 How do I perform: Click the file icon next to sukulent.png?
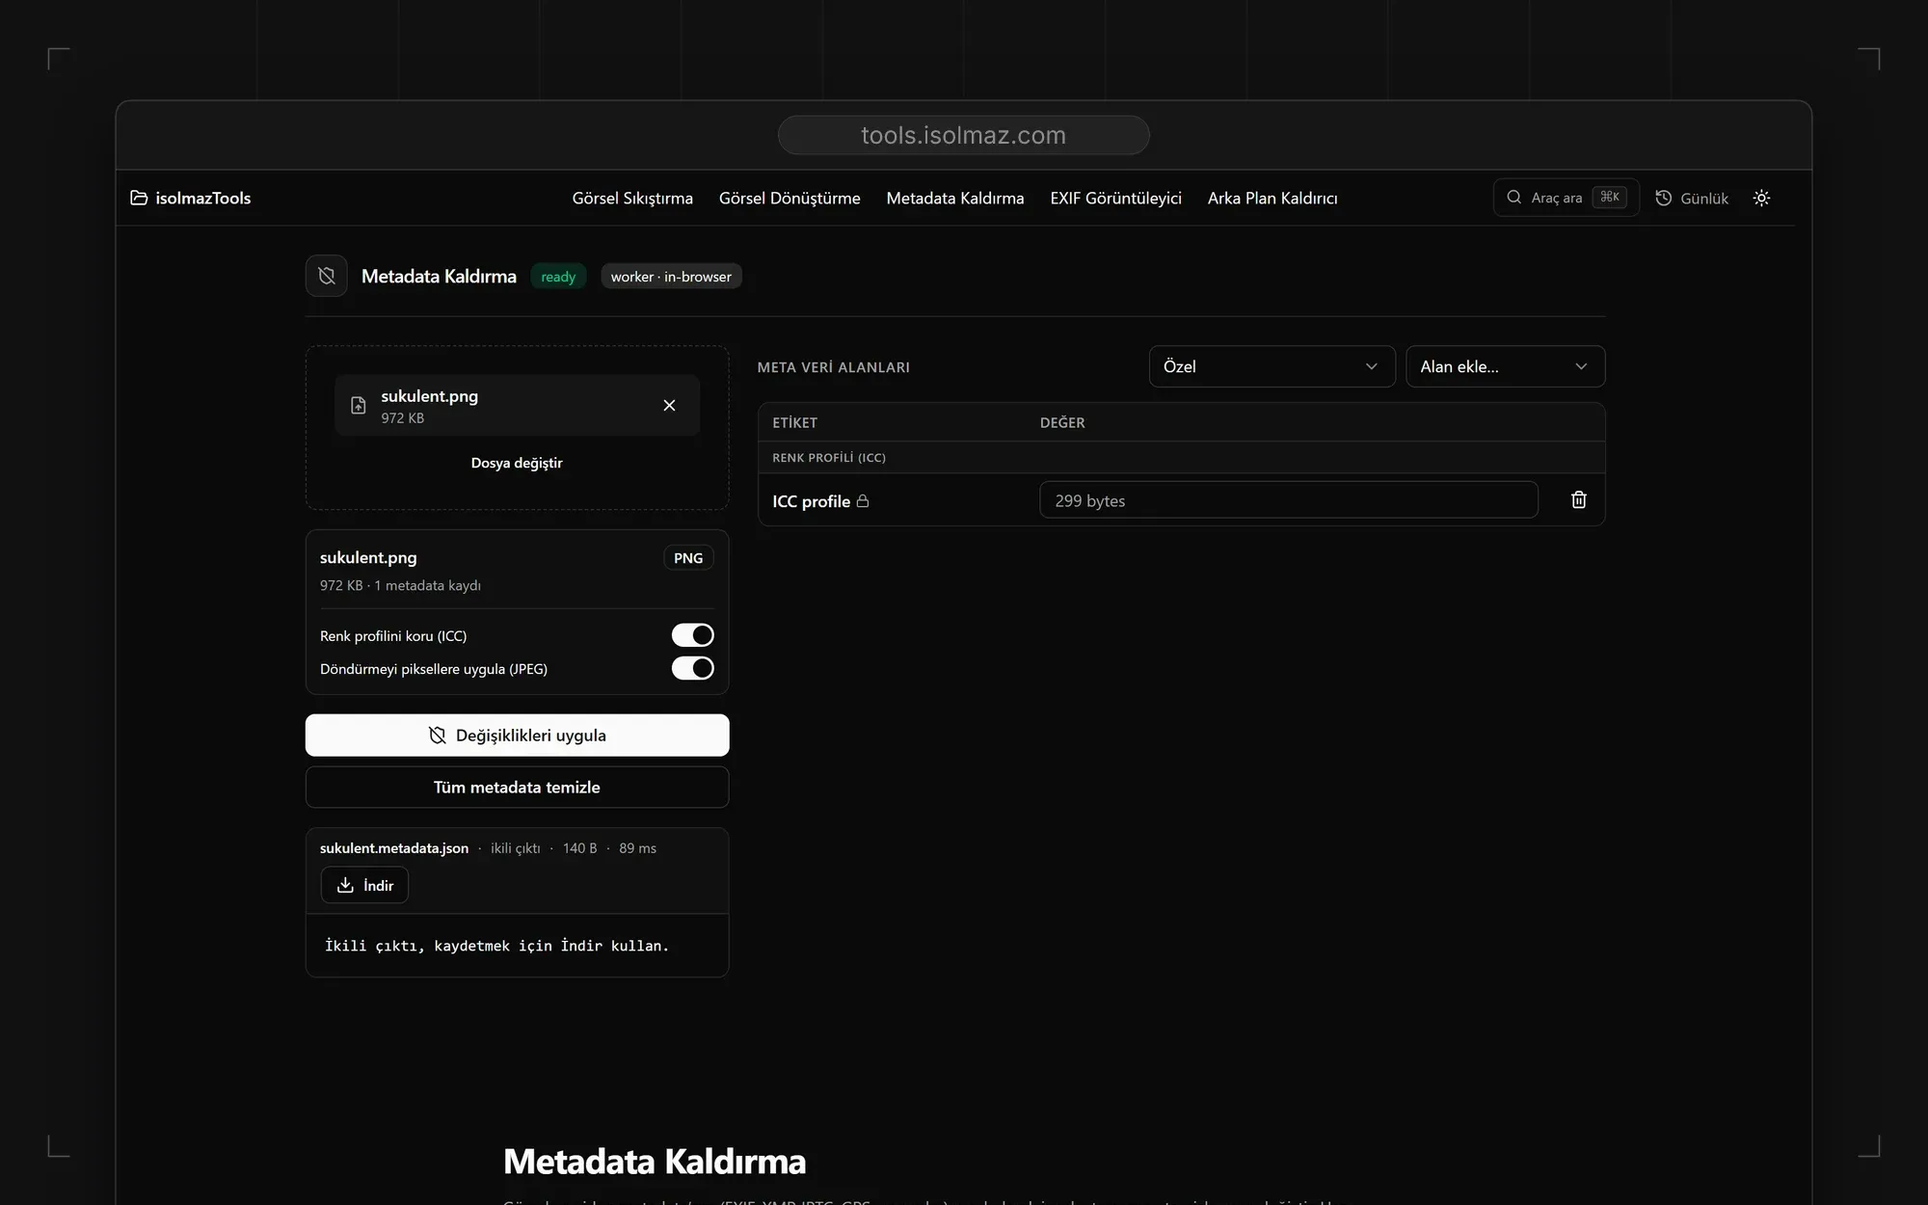tap(359, 406)
